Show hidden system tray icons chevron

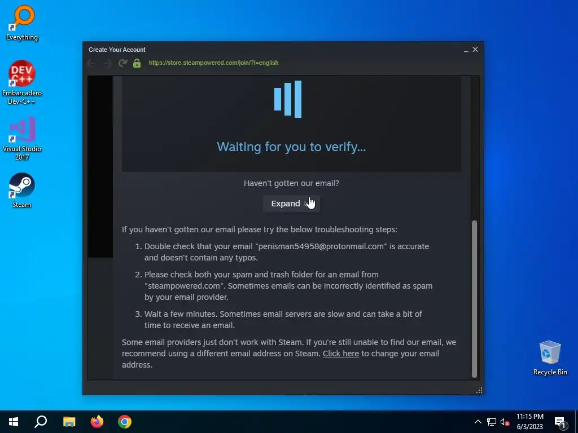pyautogui.click(x=478, y=422)
